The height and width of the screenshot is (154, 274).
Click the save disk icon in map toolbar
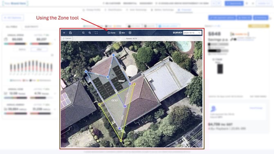coord(70,33)
